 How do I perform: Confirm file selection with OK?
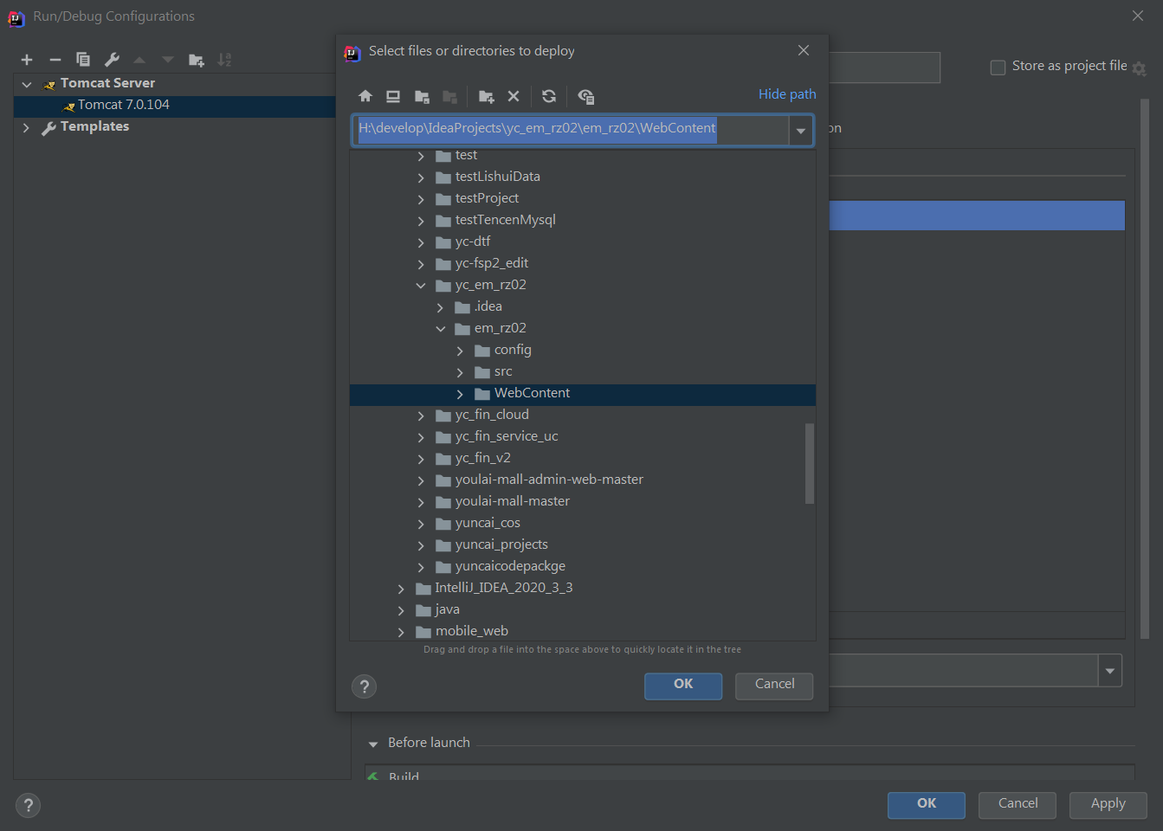tap(683, 686)
